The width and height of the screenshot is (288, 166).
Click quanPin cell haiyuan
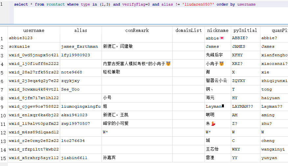[274, 98]
